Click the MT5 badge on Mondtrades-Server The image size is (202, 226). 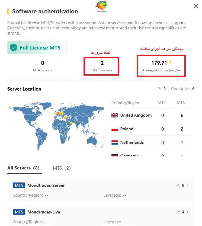tap(19, 185)
